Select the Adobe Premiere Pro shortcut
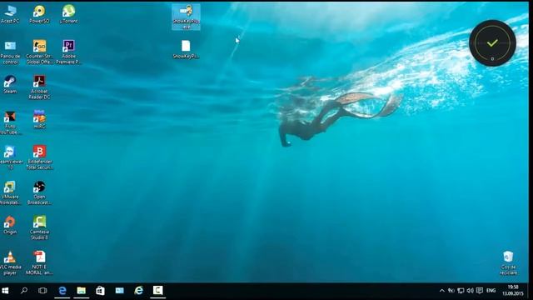 68,52
